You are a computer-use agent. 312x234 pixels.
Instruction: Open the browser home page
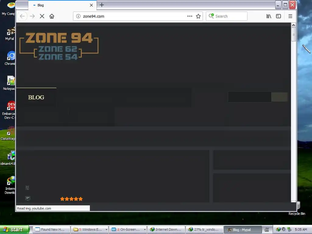coord(52,16)
